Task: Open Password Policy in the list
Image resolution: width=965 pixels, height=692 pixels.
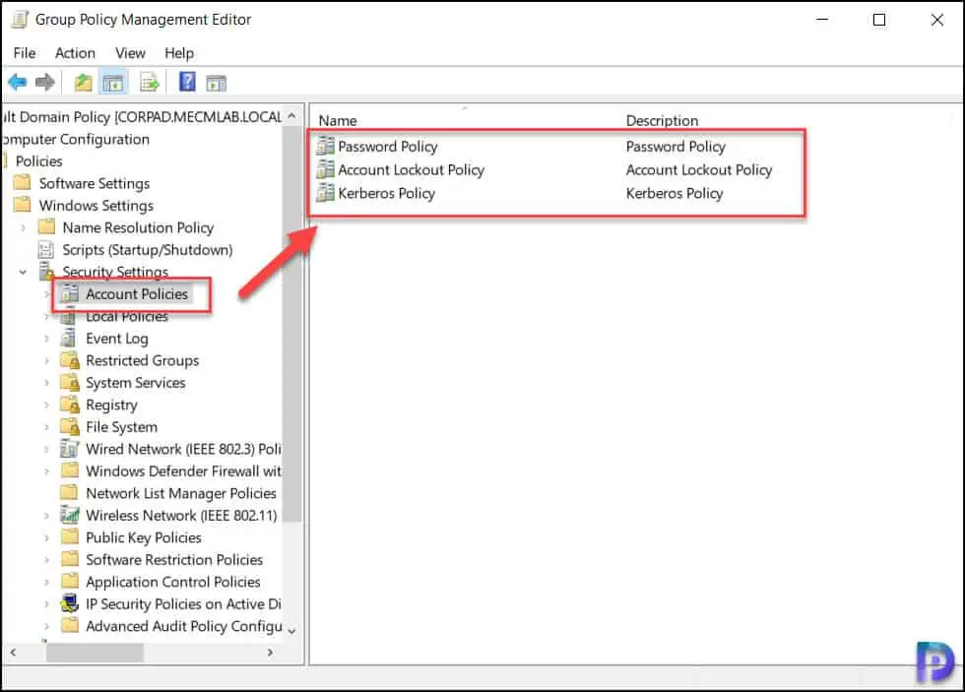Action: (388, 147)
